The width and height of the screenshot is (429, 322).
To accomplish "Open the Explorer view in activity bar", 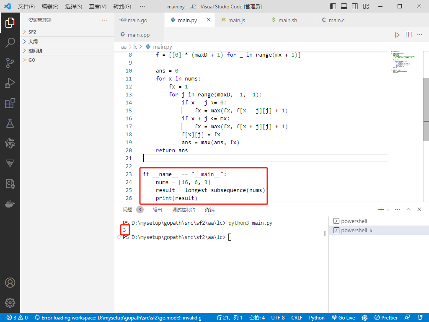I will point(10,23).
